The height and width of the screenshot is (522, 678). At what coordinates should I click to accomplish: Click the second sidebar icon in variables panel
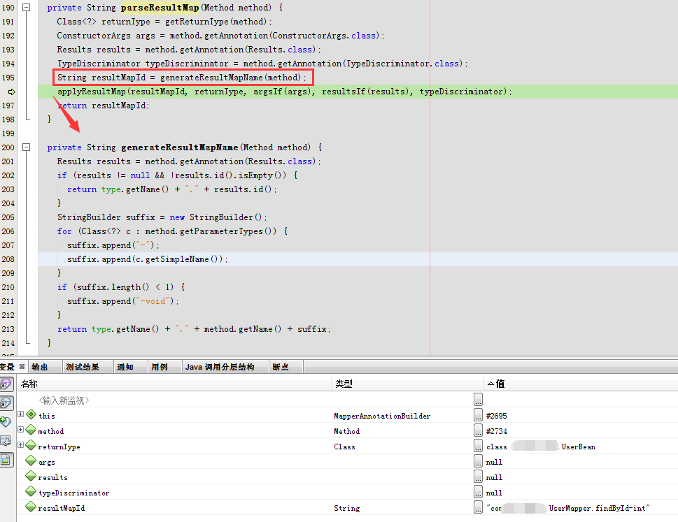point(6,403)
